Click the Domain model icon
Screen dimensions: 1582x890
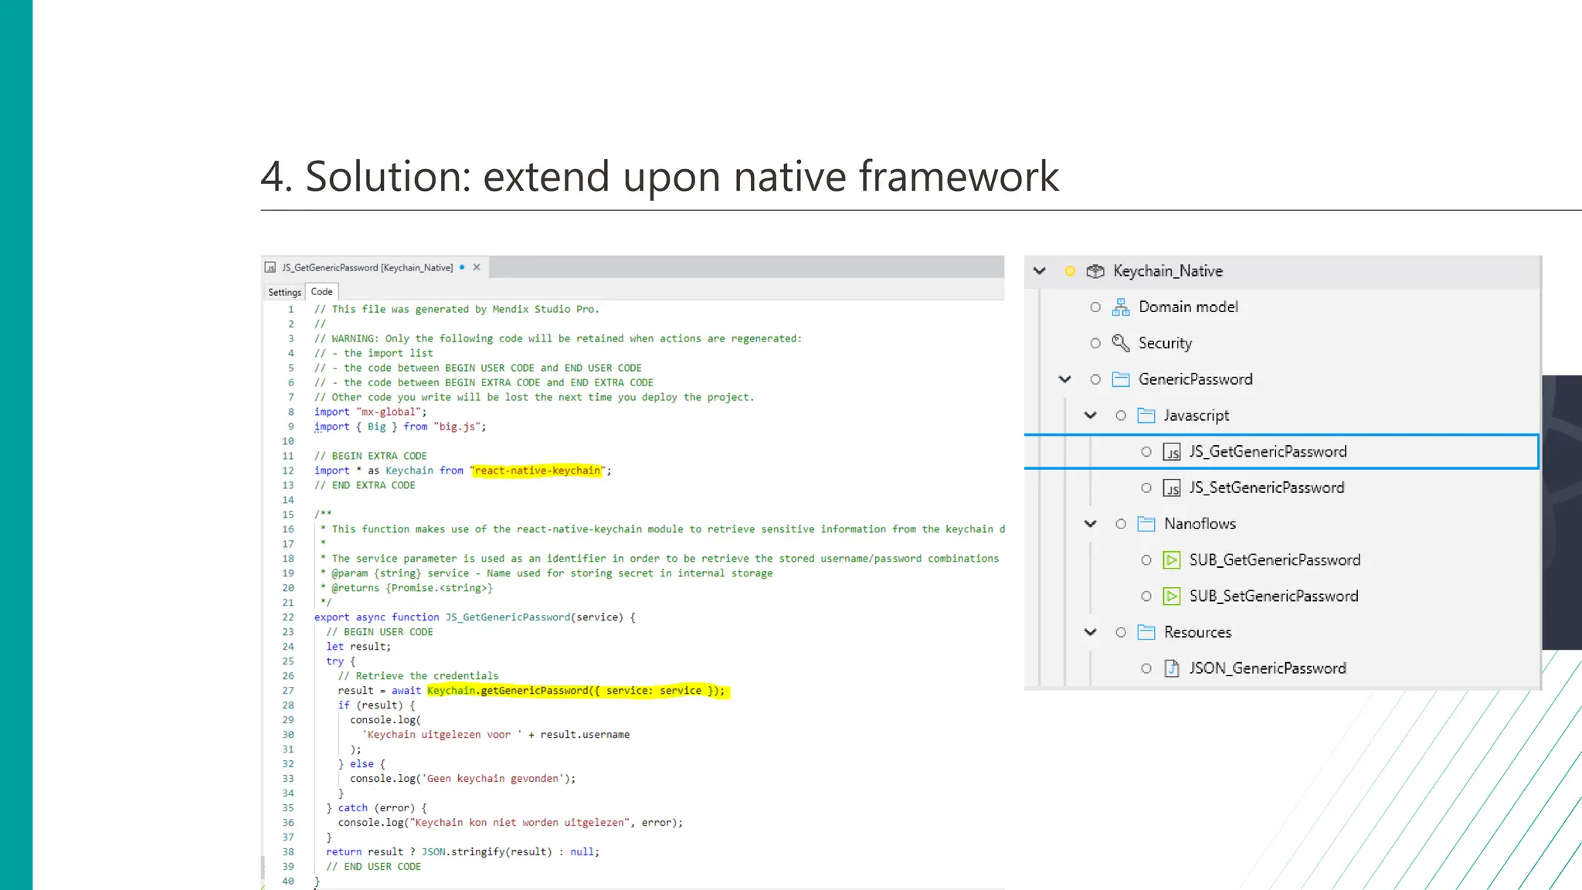tap(1121, 307)
